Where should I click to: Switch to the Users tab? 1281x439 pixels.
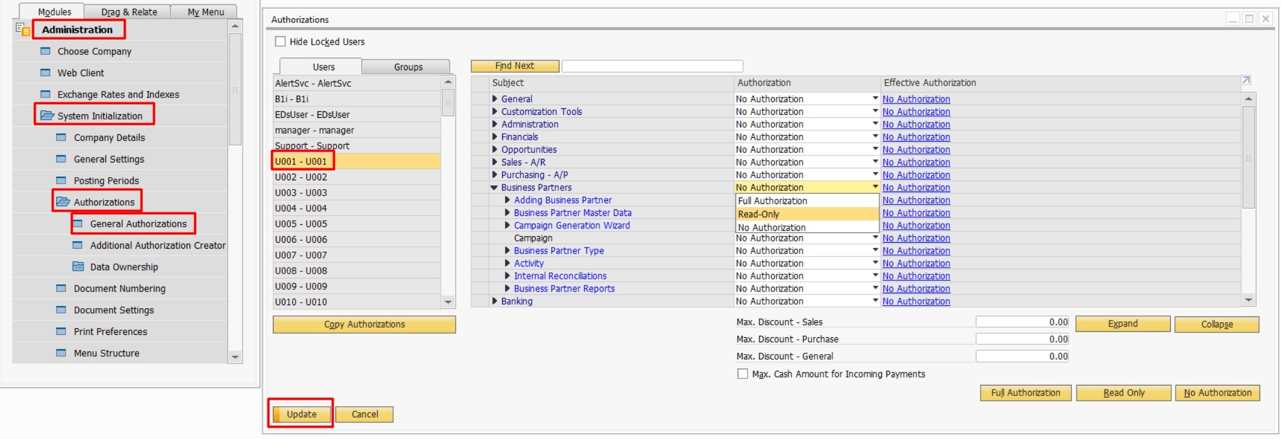coord(324,67)
